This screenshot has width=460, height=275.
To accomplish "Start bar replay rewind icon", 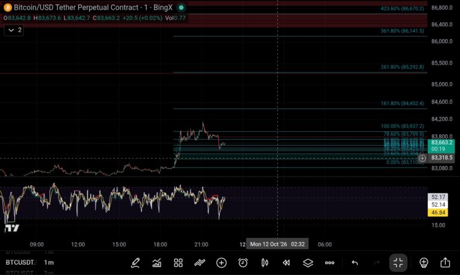I will pyautogui.click(x=286, y=262).
